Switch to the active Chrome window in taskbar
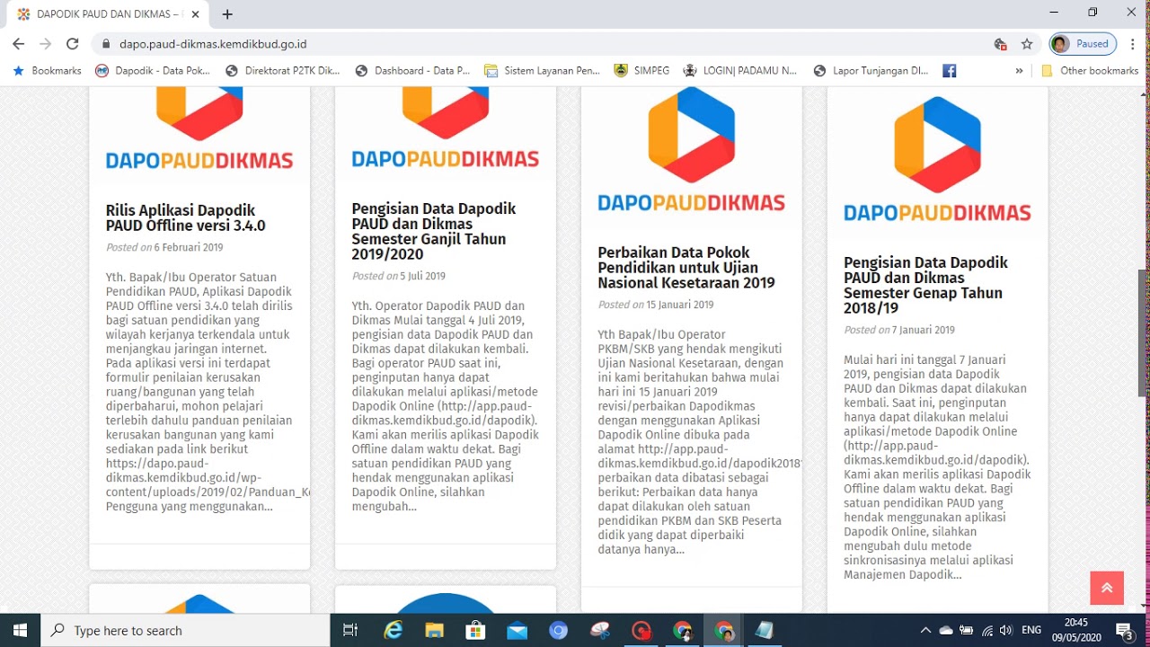 tap(724, 631)
